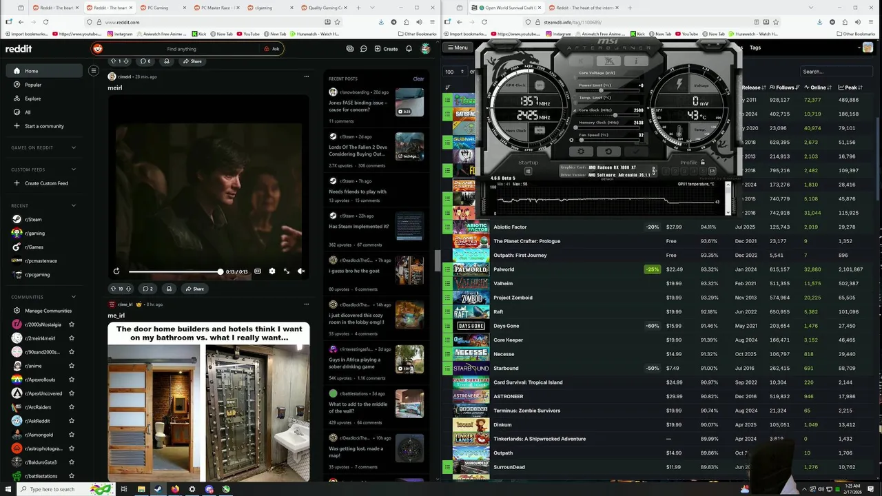Viewport: 882px width, 496px height.
Task: Click Start a community
Action: 44,126
